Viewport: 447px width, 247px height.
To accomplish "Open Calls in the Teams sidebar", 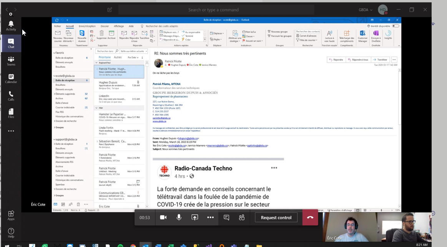I will point(11,96).
